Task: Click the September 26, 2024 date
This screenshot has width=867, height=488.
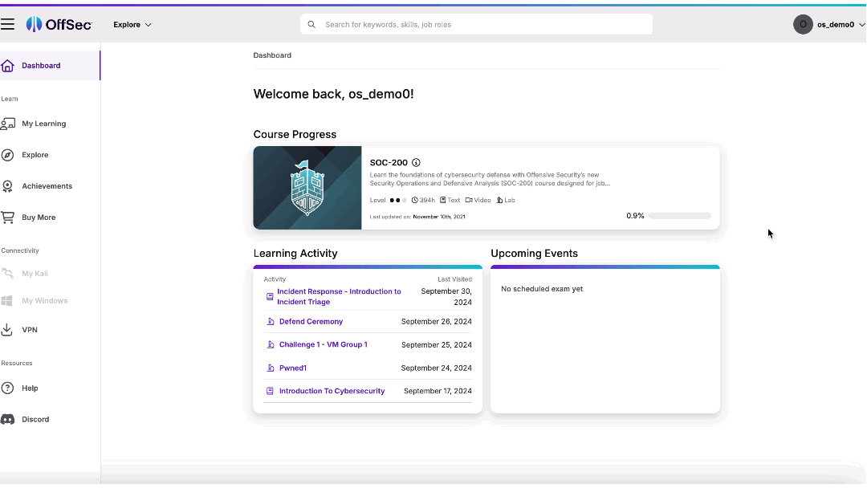Action: (x=436, y=322)
